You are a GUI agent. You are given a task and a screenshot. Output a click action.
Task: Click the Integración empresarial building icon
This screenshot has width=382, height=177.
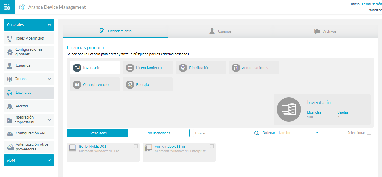pyautogui.click(x=10, y=120)
